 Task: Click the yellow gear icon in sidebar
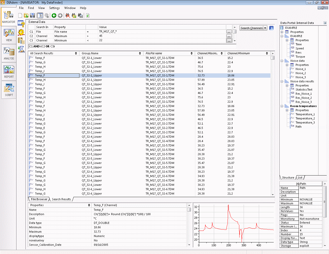21,32
